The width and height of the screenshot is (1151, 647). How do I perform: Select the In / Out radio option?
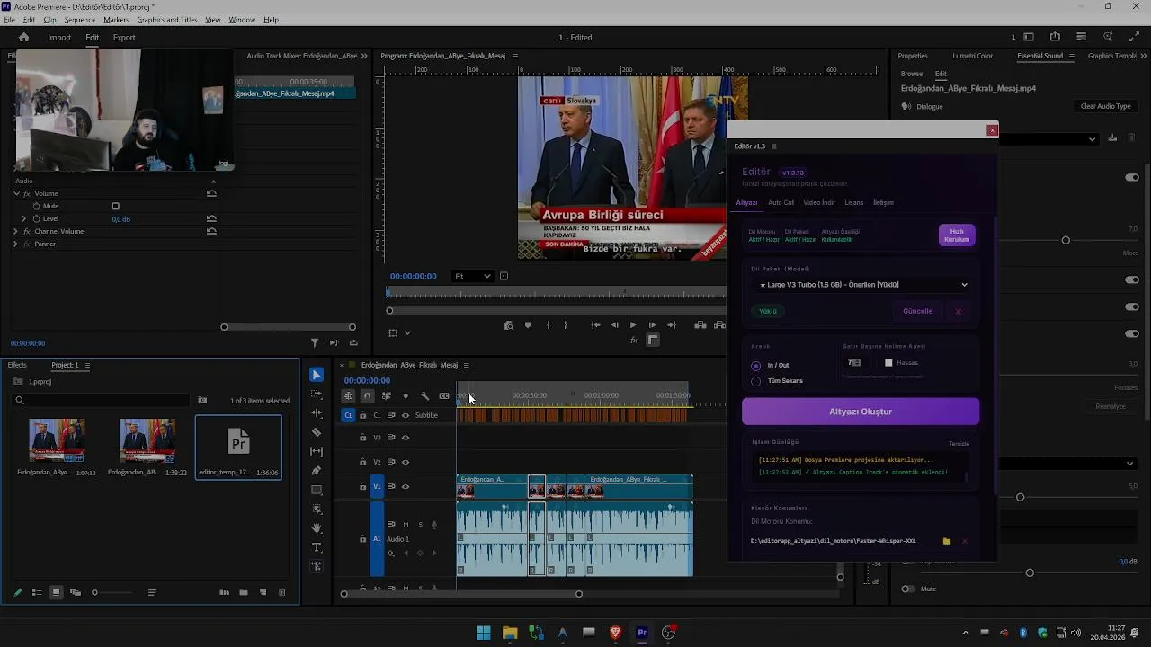[755, 366]
